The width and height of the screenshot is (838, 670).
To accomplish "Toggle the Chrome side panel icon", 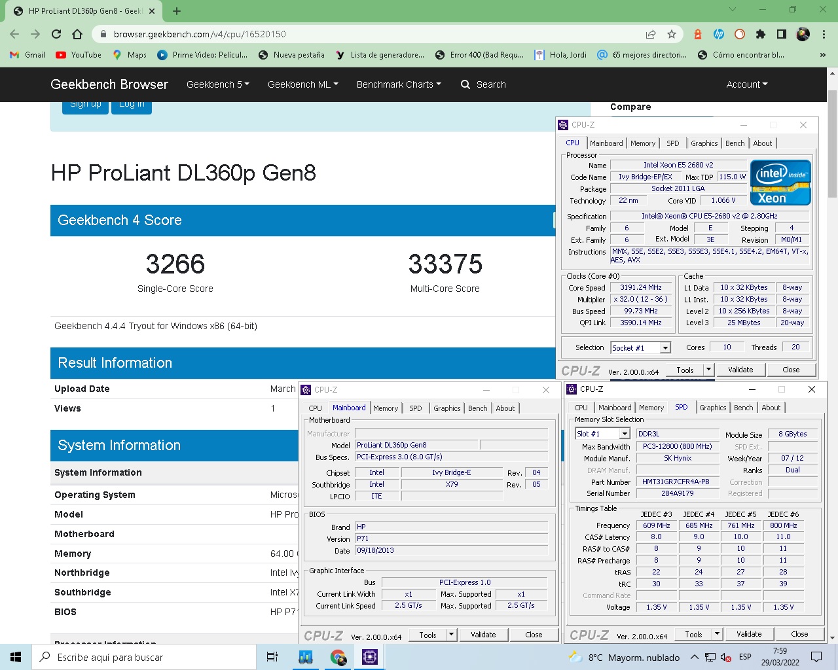I will click(781, 34).
